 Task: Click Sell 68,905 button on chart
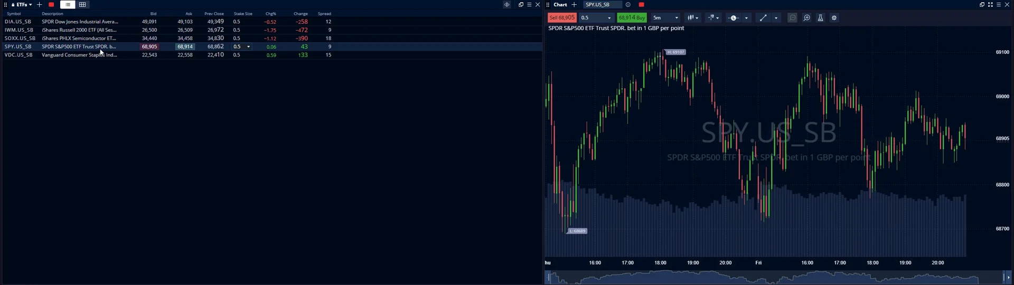pyautogui.click(x=562, y=18)
